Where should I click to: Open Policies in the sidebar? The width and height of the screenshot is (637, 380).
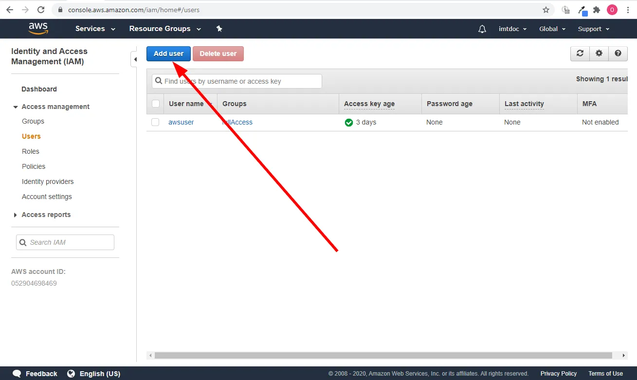(x=34, y=166)
